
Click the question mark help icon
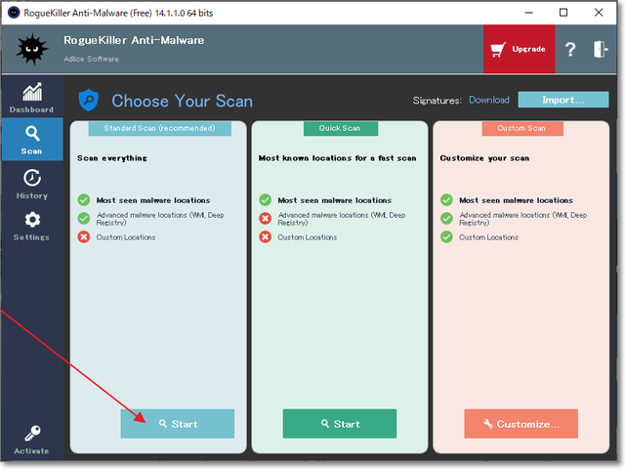[570, 50]
